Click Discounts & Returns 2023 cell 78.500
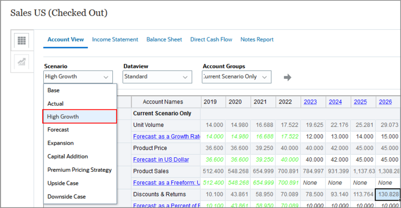Image resolution: width=401 pixels, height=208 pixels. click(313, 195)
